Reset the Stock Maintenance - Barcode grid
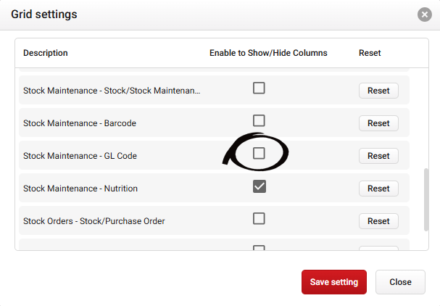Viewport: 440px width, 306px height. click(378, 123)
